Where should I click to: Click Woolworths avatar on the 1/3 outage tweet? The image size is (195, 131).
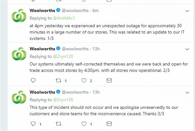point(19,16)
